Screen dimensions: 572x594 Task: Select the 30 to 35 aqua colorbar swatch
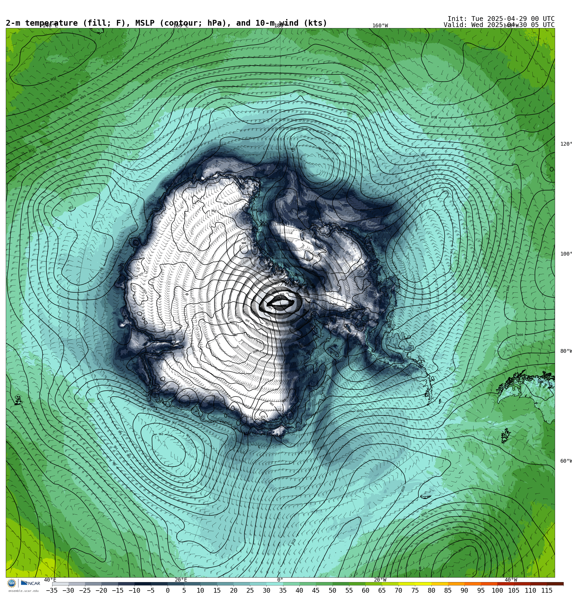click(275, 584)
